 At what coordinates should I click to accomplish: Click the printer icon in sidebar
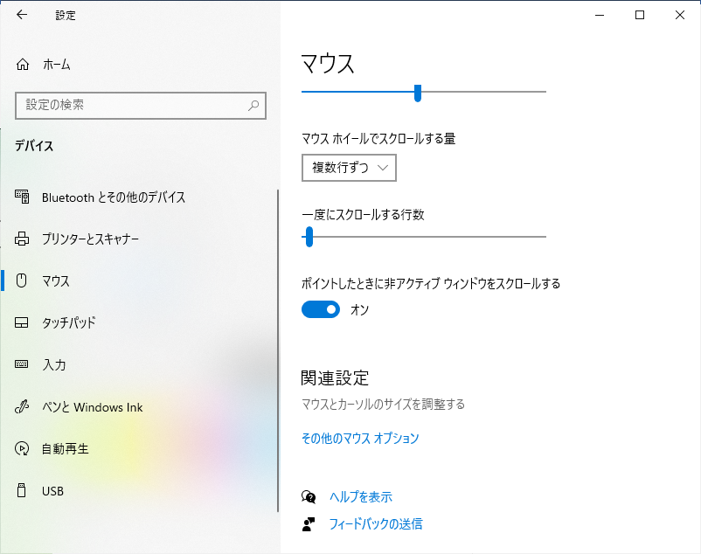click(22, 239)
